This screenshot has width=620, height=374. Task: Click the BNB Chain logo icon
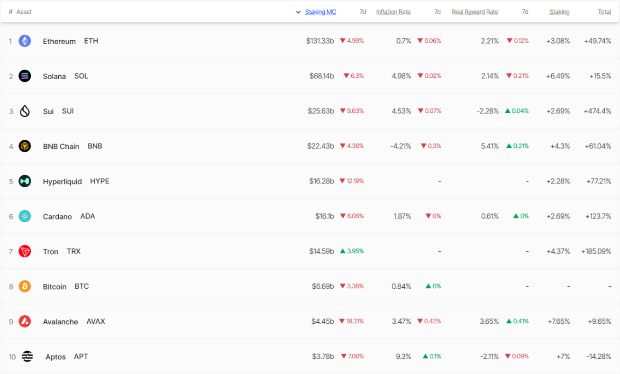25,146
